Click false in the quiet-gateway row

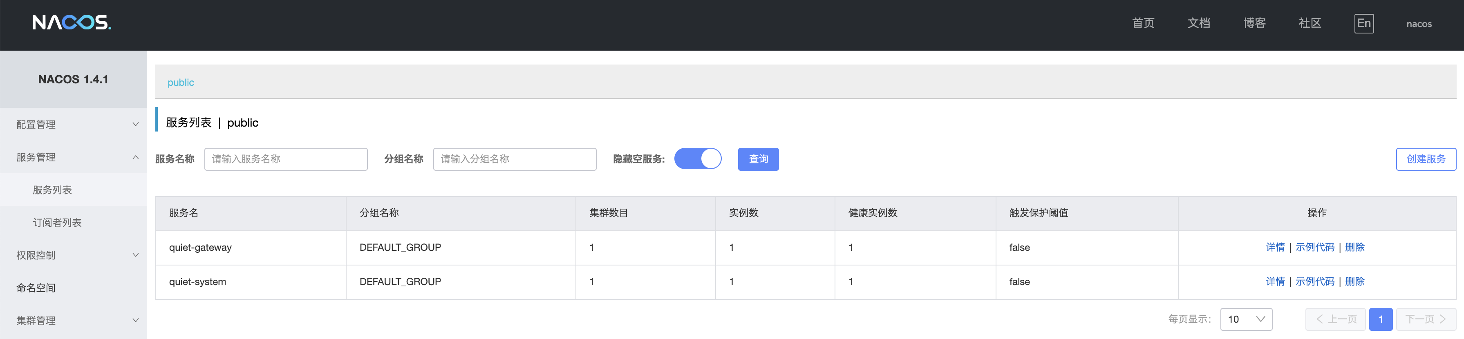coord(1020,248)
